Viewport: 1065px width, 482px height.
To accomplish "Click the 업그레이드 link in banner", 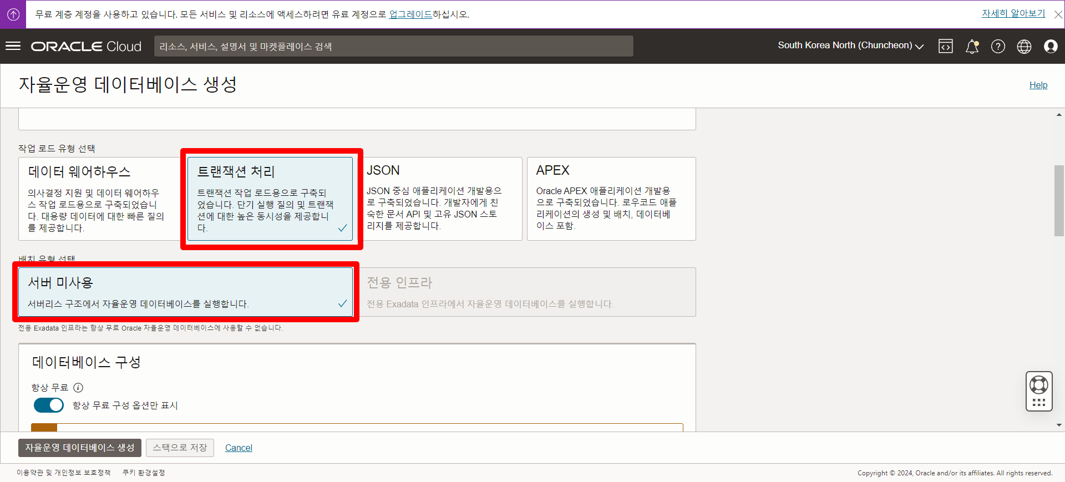I will point(410,14).
